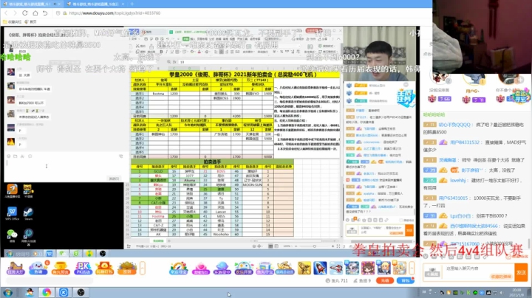Screen dimensions: 532x298
Task: Open a new browser tab with plus
Action: 132,4
